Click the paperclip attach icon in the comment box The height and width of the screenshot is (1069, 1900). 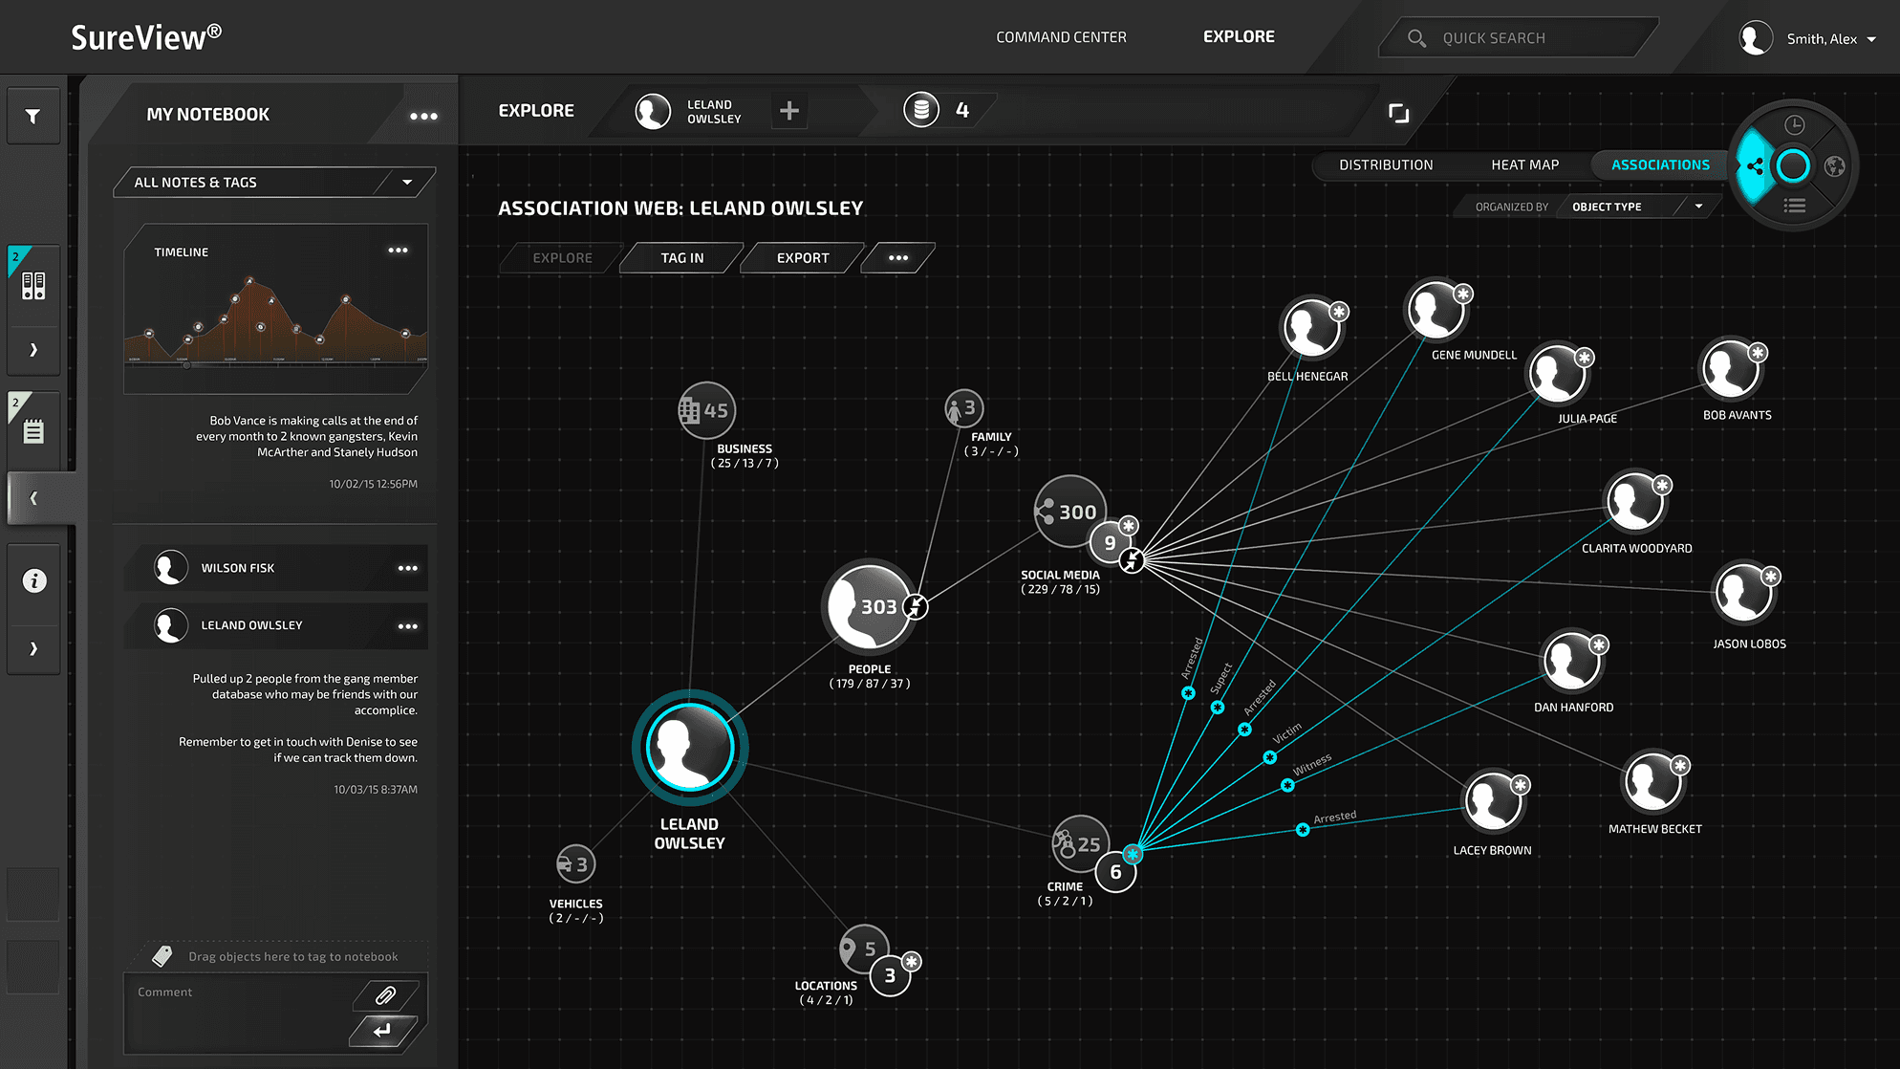pyautogui.click(x=385, y=995)
